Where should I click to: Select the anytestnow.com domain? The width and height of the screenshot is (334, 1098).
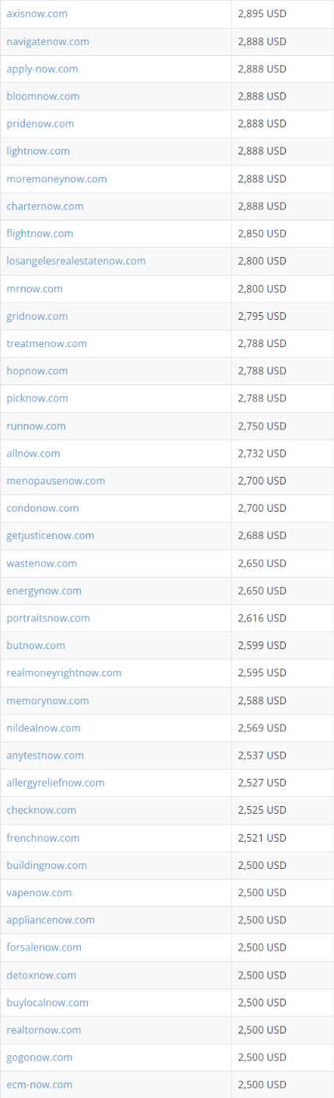click(x=45, y=756)
